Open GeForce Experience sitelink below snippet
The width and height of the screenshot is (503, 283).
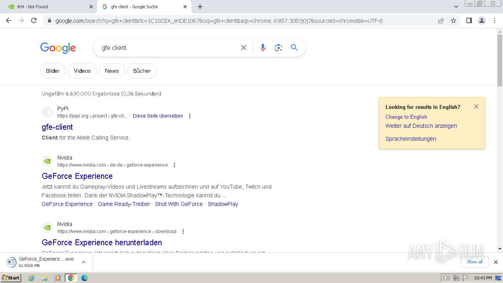tap(67, 204)
